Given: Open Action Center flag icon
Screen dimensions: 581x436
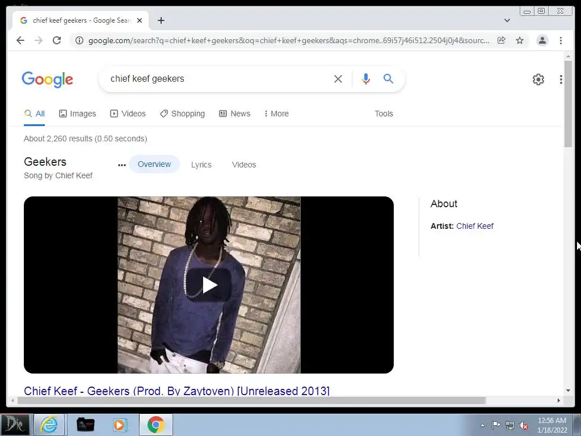Looking at the screenshot, I should point(496,425).
